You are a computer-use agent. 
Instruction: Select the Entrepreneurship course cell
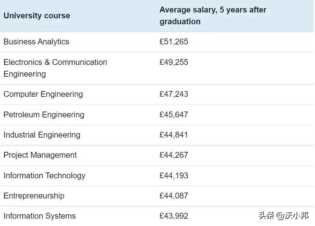(34, 196)
